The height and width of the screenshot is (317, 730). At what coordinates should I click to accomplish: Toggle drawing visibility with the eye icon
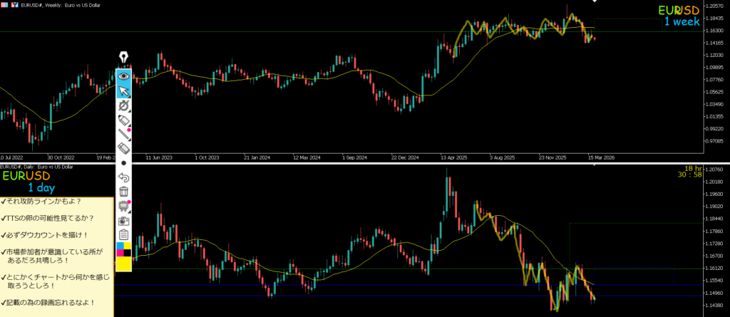(123, 75)
